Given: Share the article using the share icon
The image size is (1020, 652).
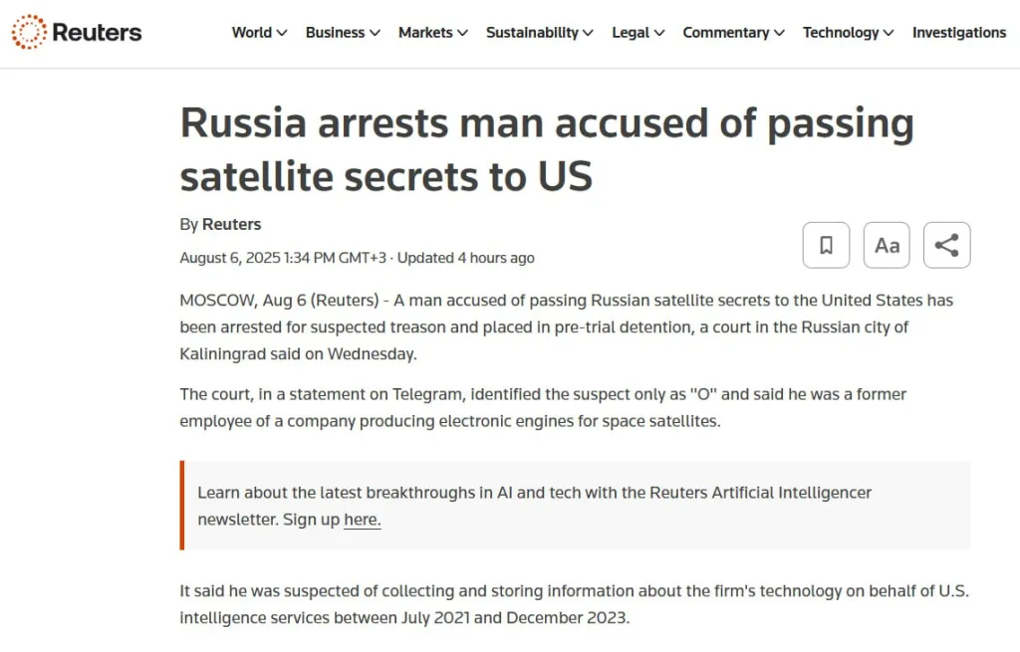Looking at the screenshot, I should click(x=946, y=245).
